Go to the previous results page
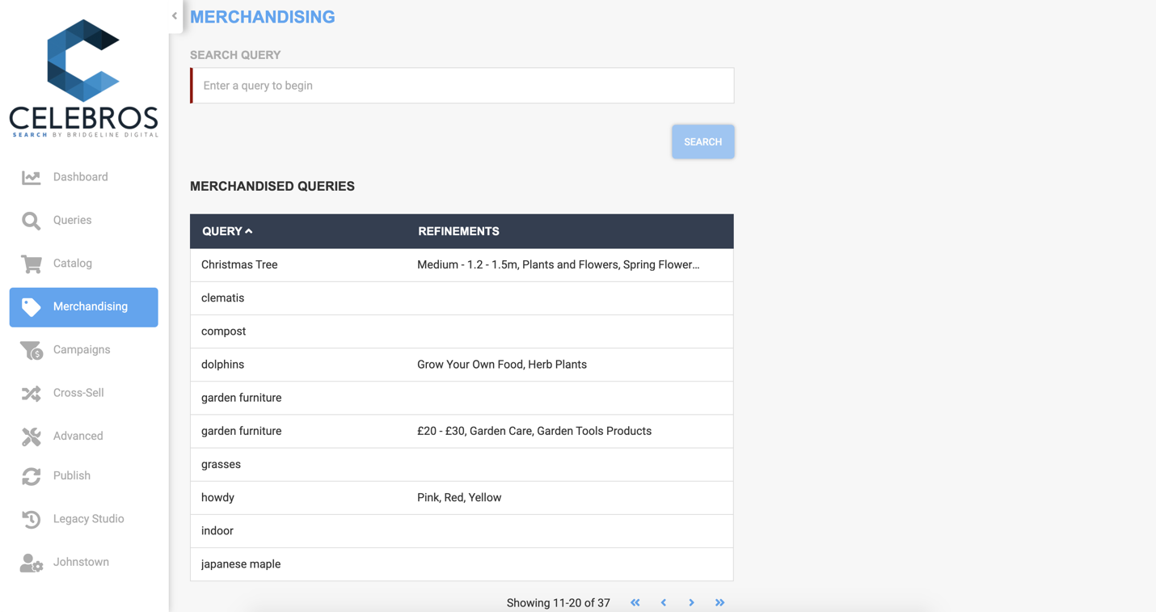1156x612 pixels. pyautogui.click(x=664, y=603)
